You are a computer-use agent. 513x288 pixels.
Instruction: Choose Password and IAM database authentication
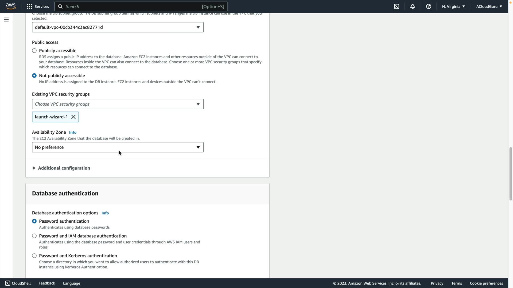[34, 236]
